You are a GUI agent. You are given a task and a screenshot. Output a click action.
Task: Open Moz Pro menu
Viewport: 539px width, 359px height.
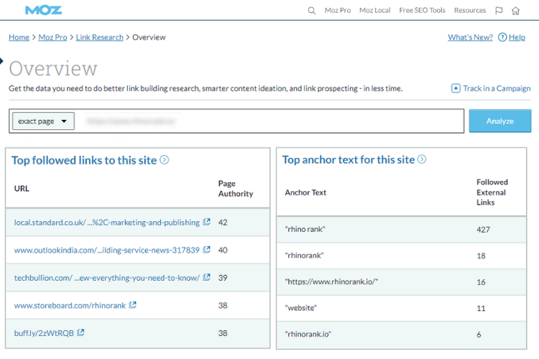pyautogui.click(x=338, y=11)
